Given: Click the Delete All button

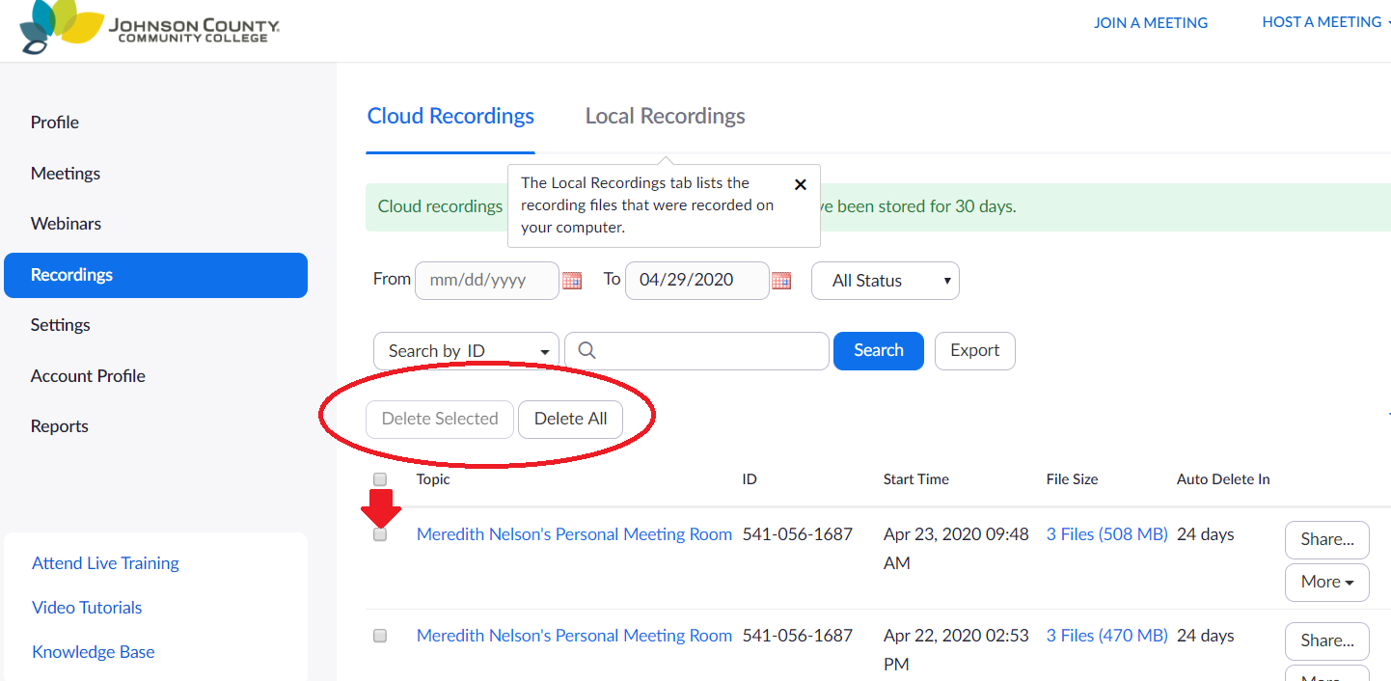Looking at the screenshot, I should coord(570,419).
